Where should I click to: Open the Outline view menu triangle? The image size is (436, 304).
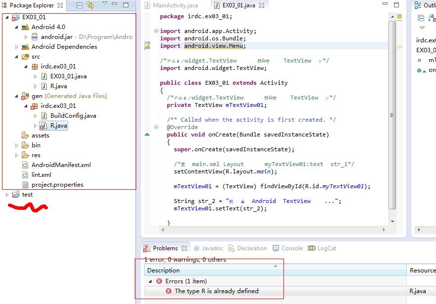coord(422,28)
